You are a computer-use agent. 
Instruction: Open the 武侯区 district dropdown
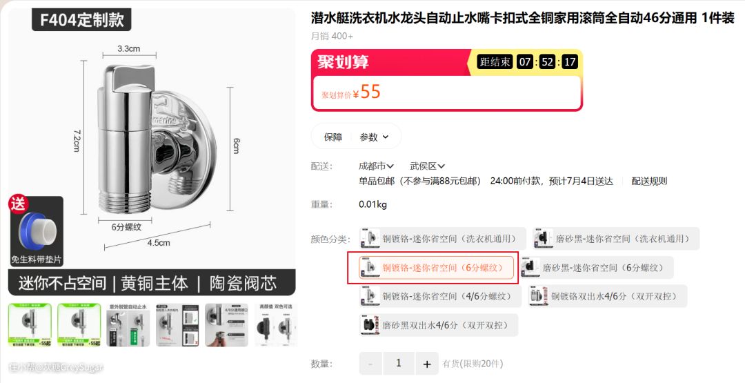[427, 166]
